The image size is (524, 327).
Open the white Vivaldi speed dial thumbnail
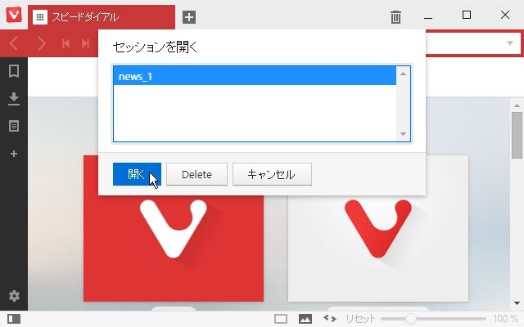pyautogui.click(x=378, y=249)
